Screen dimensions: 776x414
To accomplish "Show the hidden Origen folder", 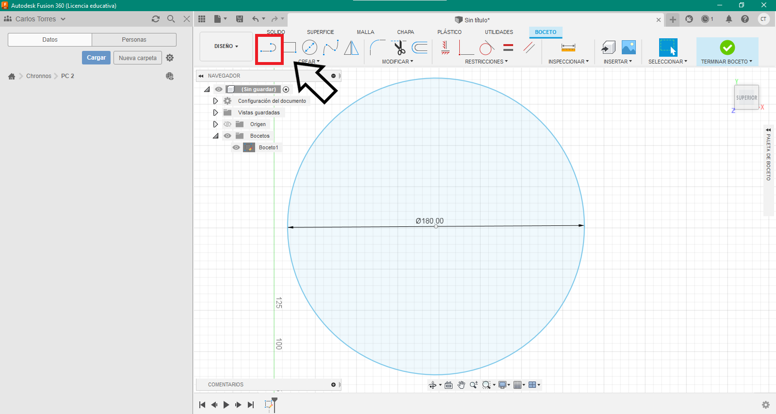I will 227,124.
